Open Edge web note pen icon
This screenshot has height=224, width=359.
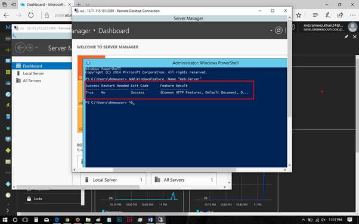point(328,15)
